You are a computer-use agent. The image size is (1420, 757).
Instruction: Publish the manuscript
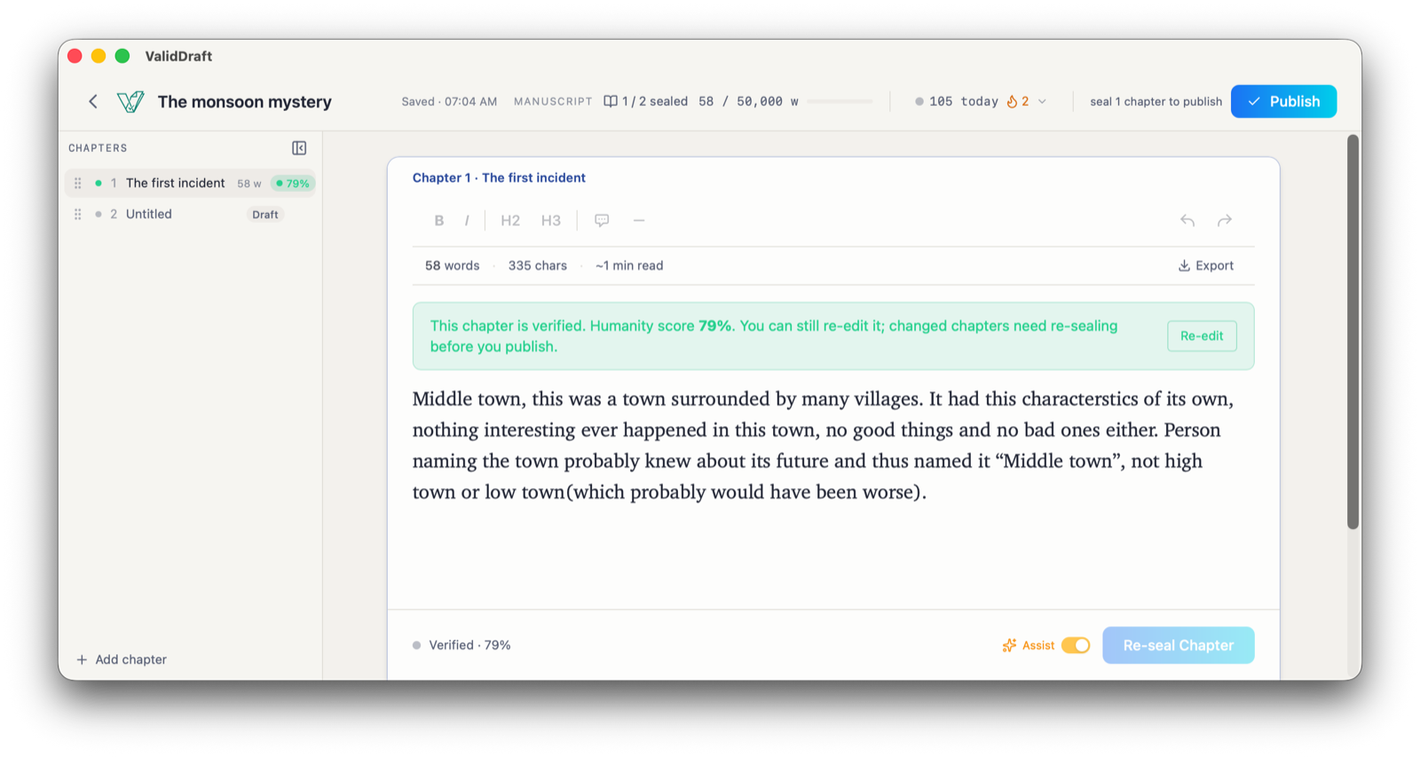click(x=1283, y=101)
